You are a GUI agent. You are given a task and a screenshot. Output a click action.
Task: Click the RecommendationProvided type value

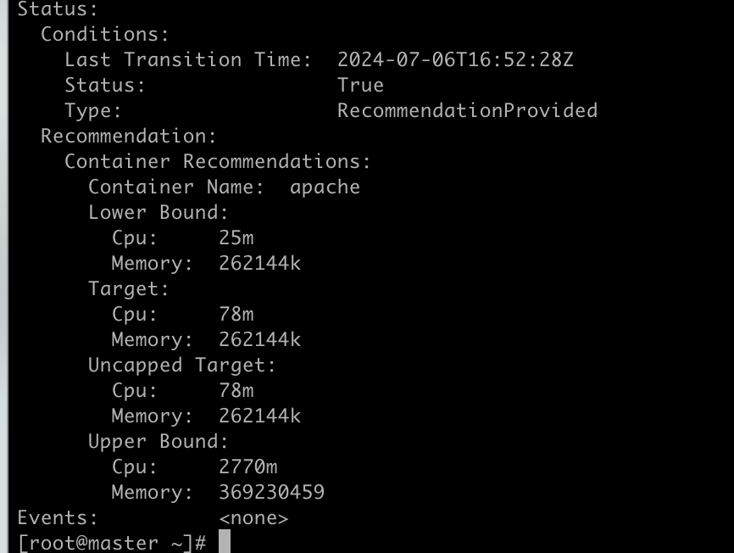pos(467,110)
